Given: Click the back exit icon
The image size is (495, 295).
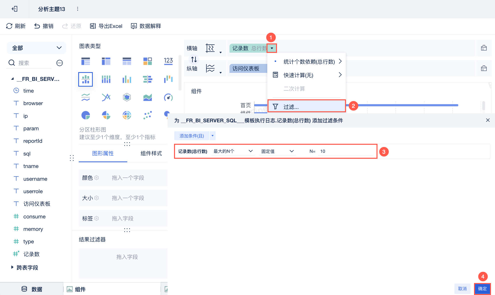Looking at the screenshot, I should [14, 9].
